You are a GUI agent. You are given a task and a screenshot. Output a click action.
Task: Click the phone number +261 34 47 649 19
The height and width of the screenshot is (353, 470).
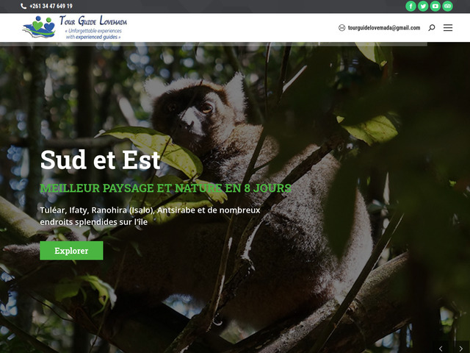tap(51, 6)
